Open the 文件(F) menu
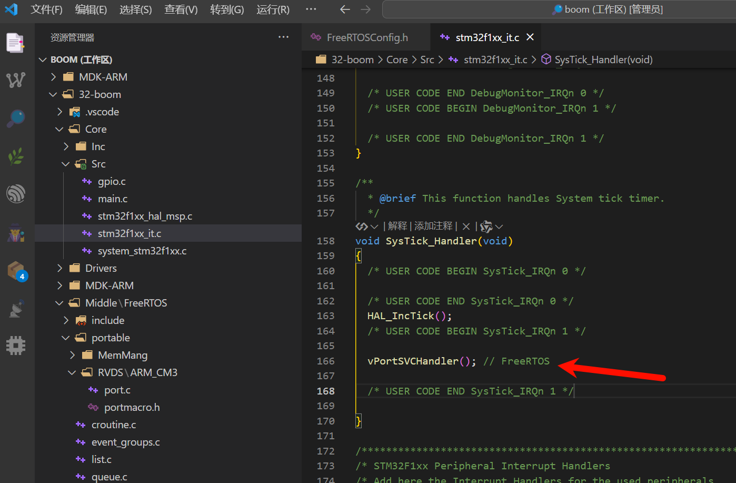Image resolution: width=736 pixels, height=483 pixels. click(46, 9)
